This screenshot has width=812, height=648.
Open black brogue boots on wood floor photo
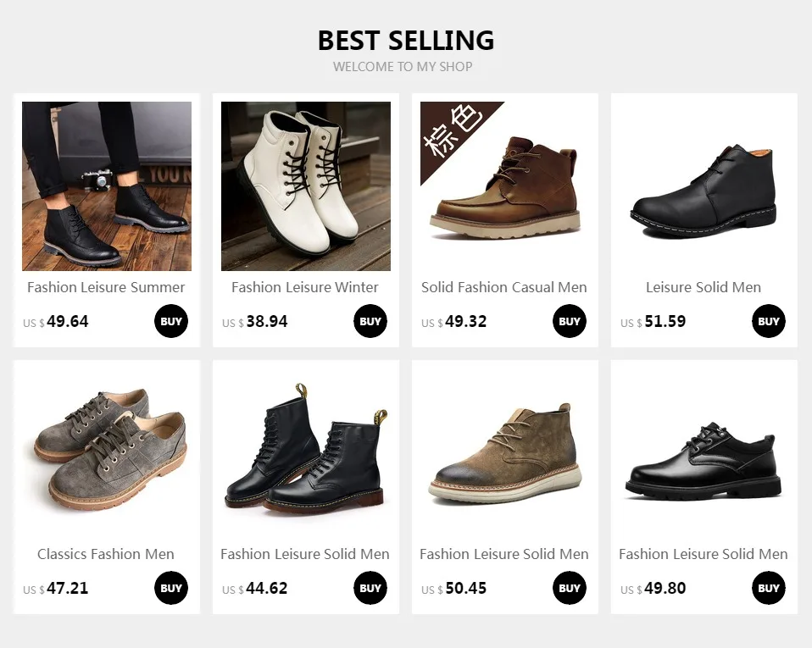click(107, 186)
